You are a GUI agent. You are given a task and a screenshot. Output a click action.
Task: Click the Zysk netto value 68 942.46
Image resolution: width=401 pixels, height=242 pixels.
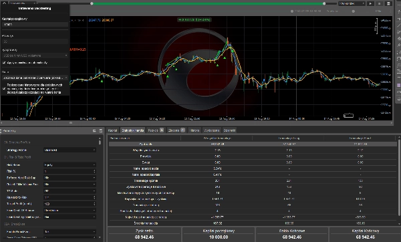click(x=144, y=237)
